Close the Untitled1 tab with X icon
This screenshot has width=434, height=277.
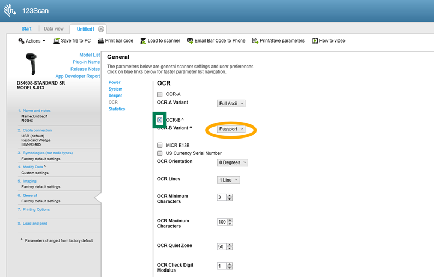(101, 29)
